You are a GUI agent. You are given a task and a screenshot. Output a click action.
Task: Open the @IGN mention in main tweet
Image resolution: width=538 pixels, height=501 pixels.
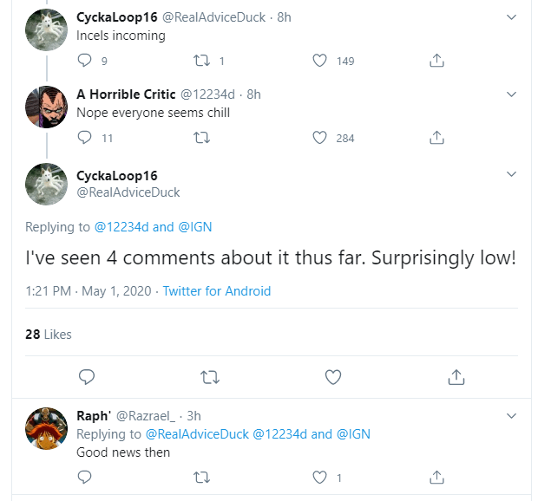pyautogui.click(x=194, y=227)
